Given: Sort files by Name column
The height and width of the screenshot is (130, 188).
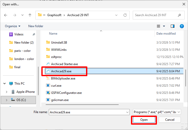Looking at the screenshot, I should 53,34.
